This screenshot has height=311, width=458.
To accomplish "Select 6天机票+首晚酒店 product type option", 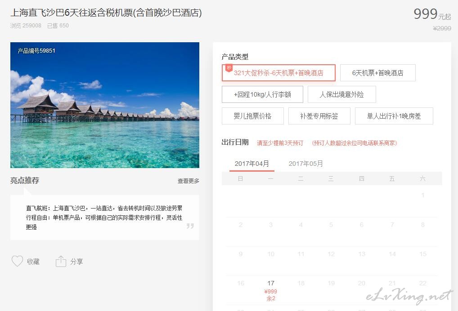I will 377,73.
